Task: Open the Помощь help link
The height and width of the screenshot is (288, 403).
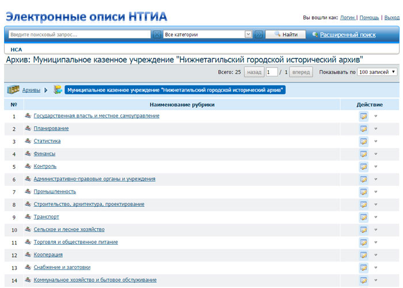Action: coord(369,17)
